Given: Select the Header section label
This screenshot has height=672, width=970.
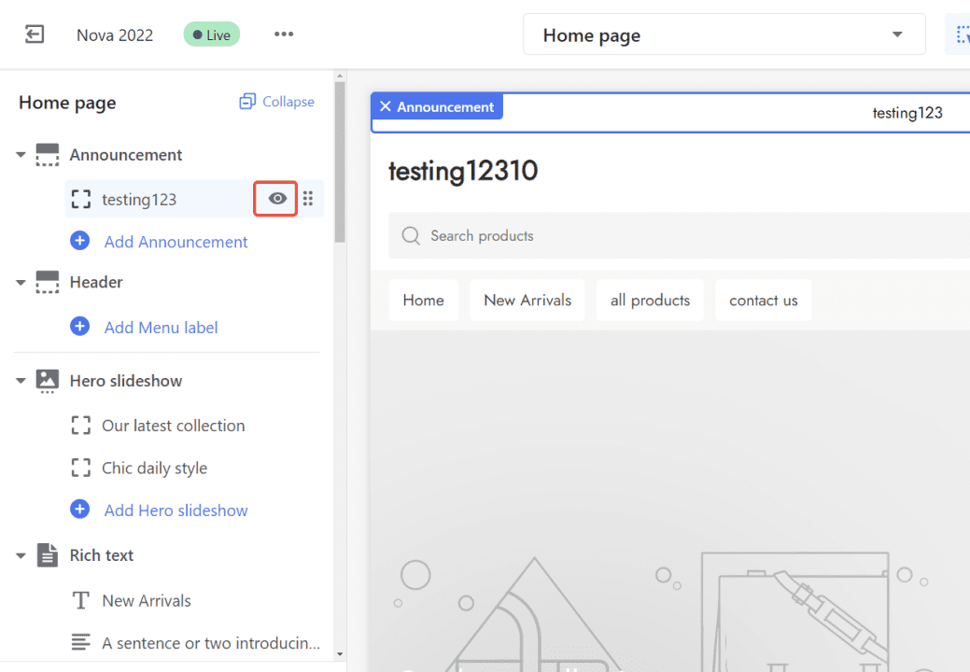Looking at the screenshot, I should [96, 283].
